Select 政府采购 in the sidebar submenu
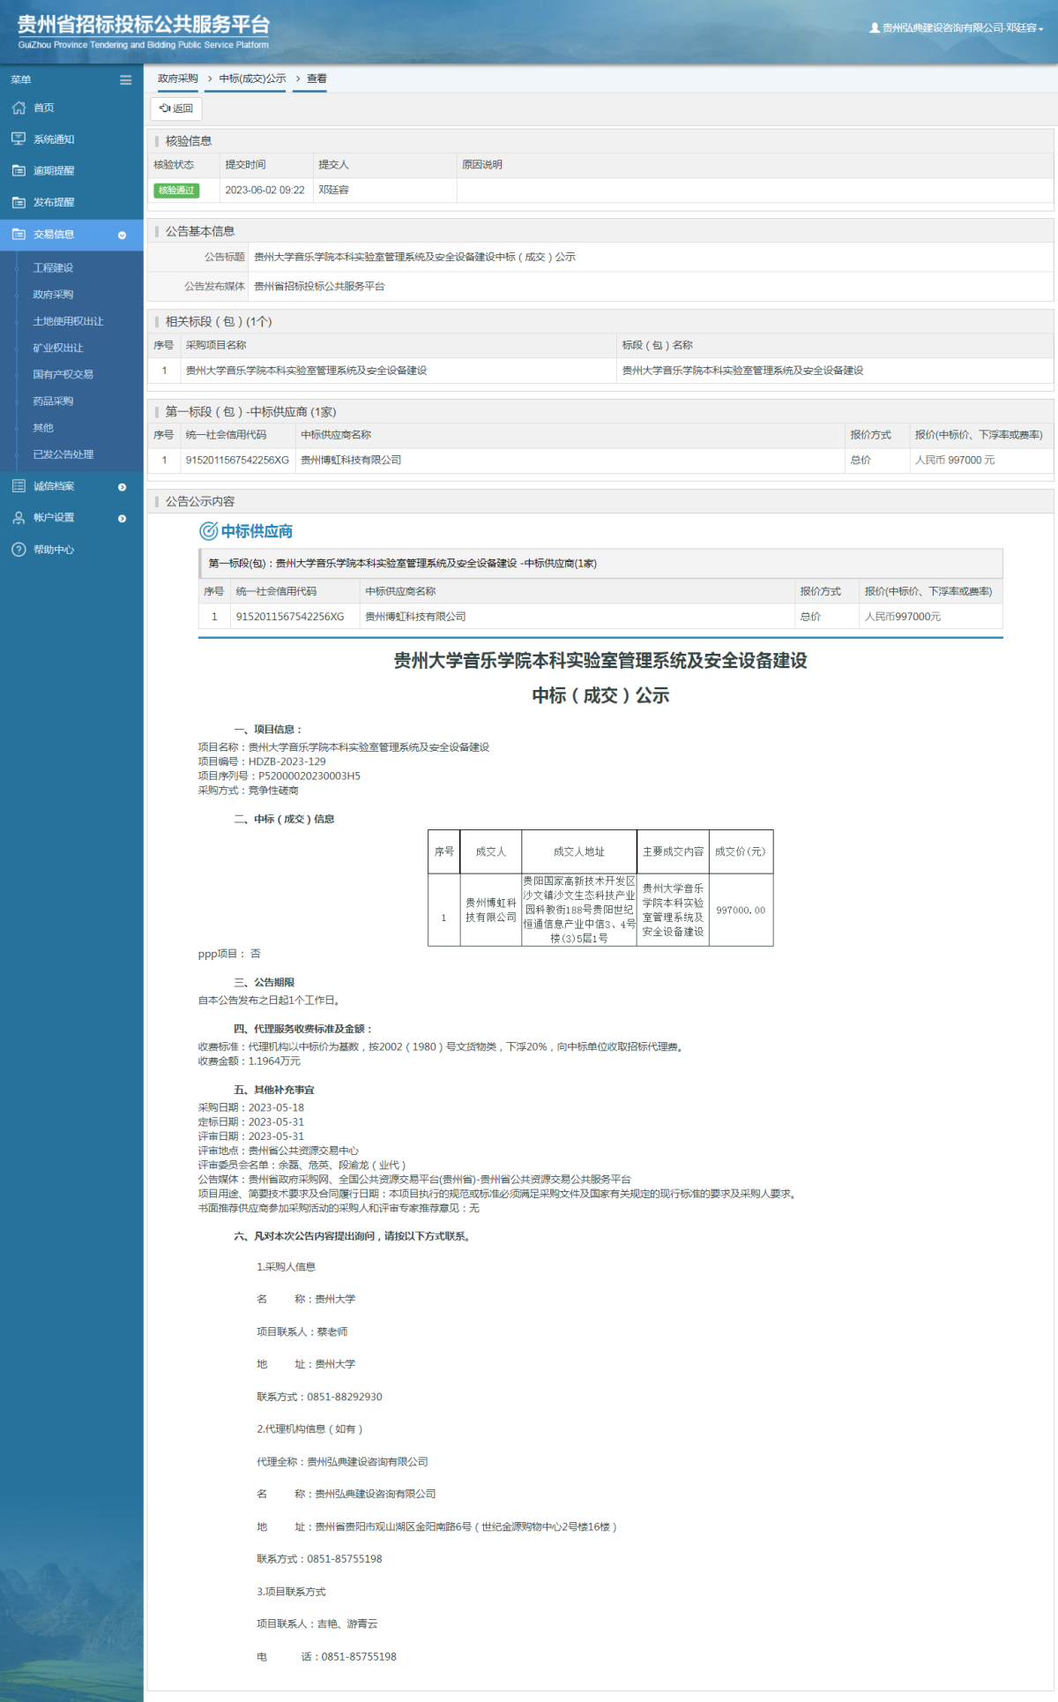 (x=53, y=295)
